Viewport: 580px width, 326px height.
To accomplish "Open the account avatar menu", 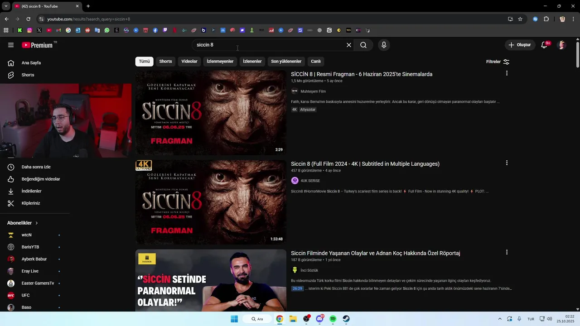I will coord(562,45).
